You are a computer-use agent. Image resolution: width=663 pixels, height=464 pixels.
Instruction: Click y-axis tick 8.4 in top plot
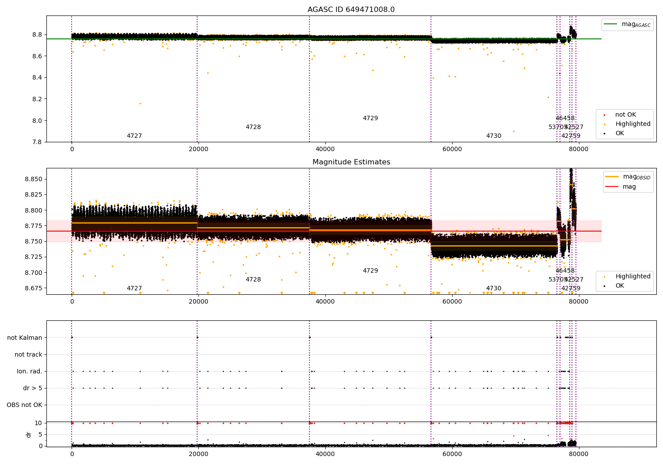(x=38, y=78)
